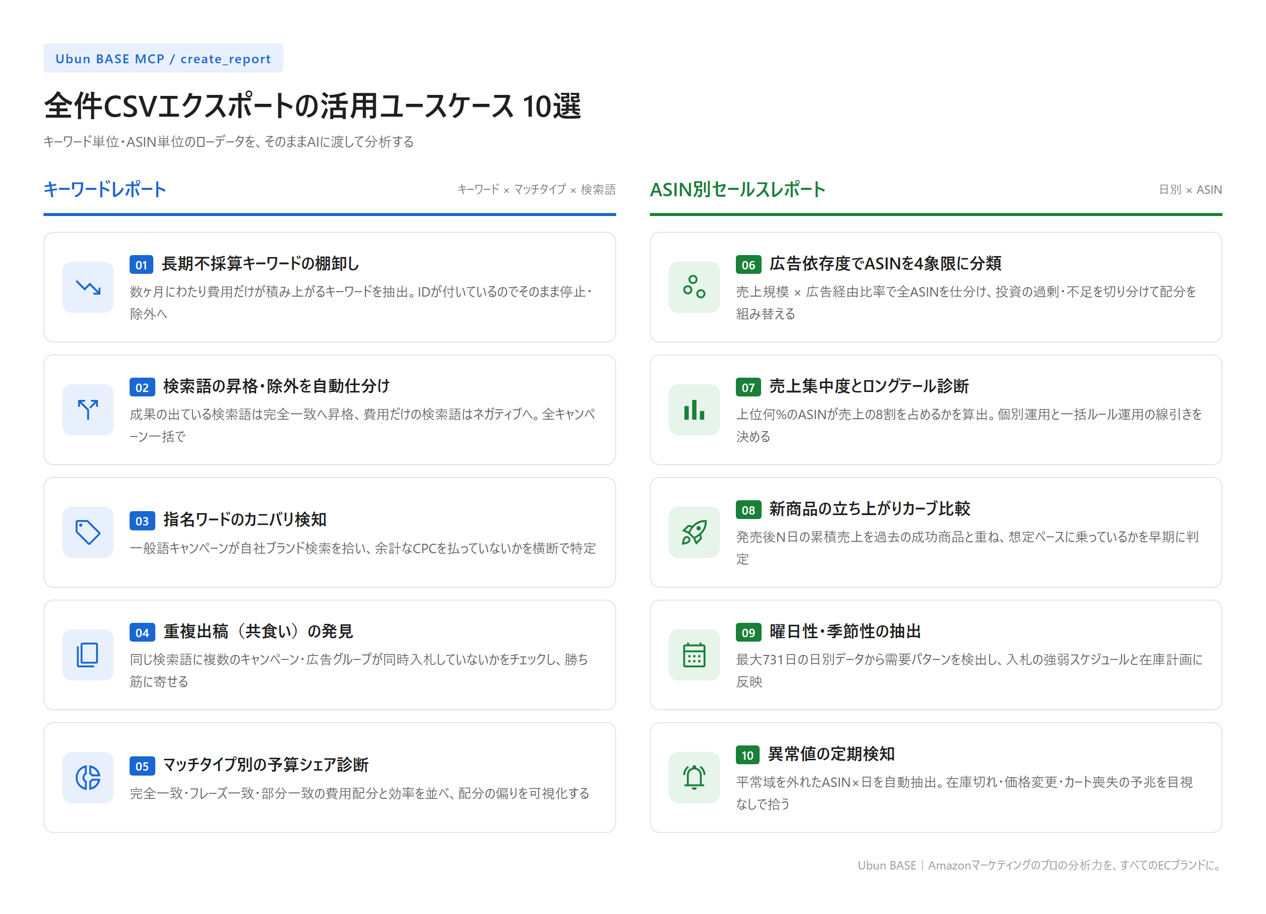Screen dimensions: 1266x914
Task: Open the 売上集中度とロングテール診断 title
Action: (x=868, y=386)
